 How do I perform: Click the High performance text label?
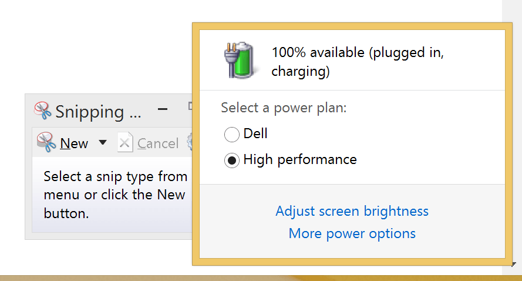300,159
